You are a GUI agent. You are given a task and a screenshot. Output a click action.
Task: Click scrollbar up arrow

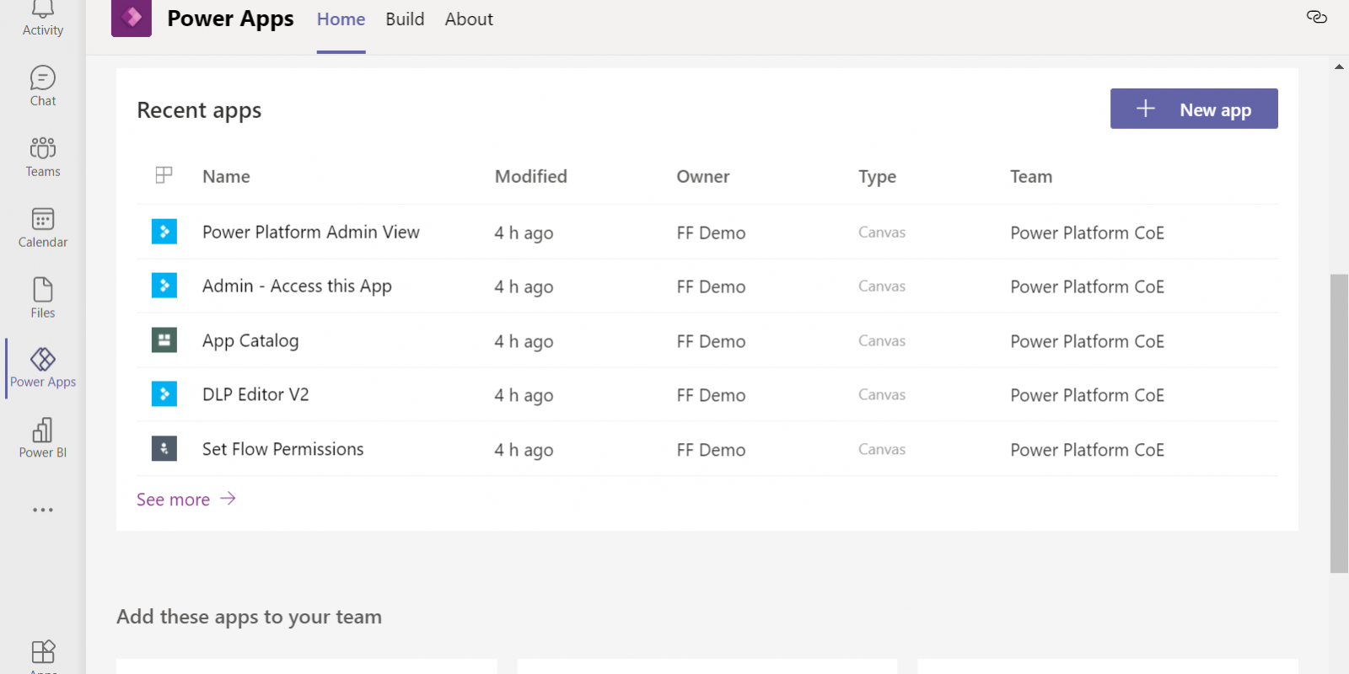1339,67
